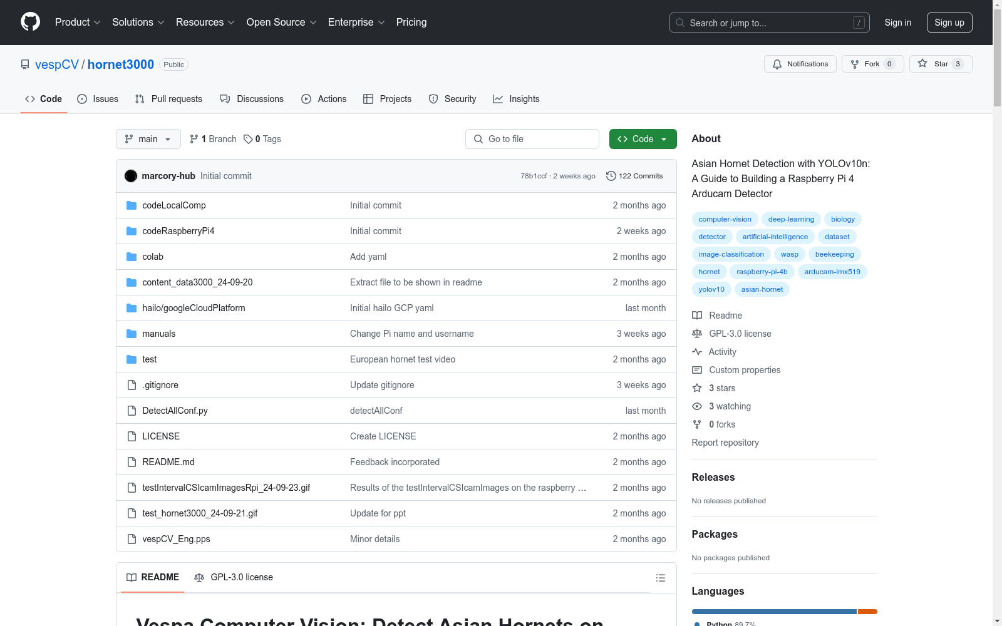This screenshot has height=626, width=1002.
Task: Click the Notifications button
Action: click(x=800, y=64)
